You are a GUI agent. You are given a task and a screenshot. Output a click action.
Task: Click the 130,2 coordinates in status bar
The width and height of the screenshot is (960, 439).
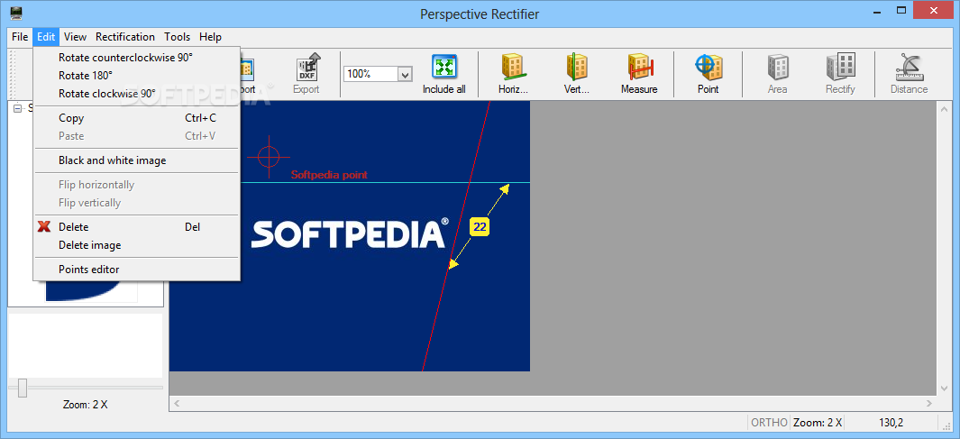point(891,423)
